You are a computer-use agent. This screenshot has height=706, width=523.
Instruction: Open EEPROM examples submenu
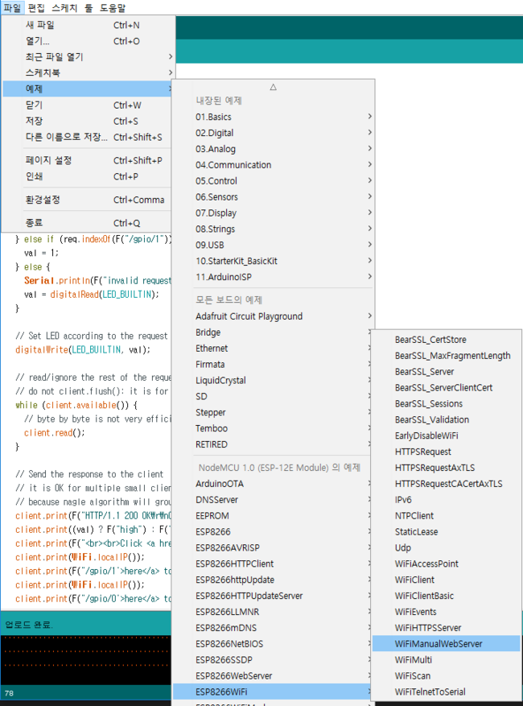pos(274,515)
